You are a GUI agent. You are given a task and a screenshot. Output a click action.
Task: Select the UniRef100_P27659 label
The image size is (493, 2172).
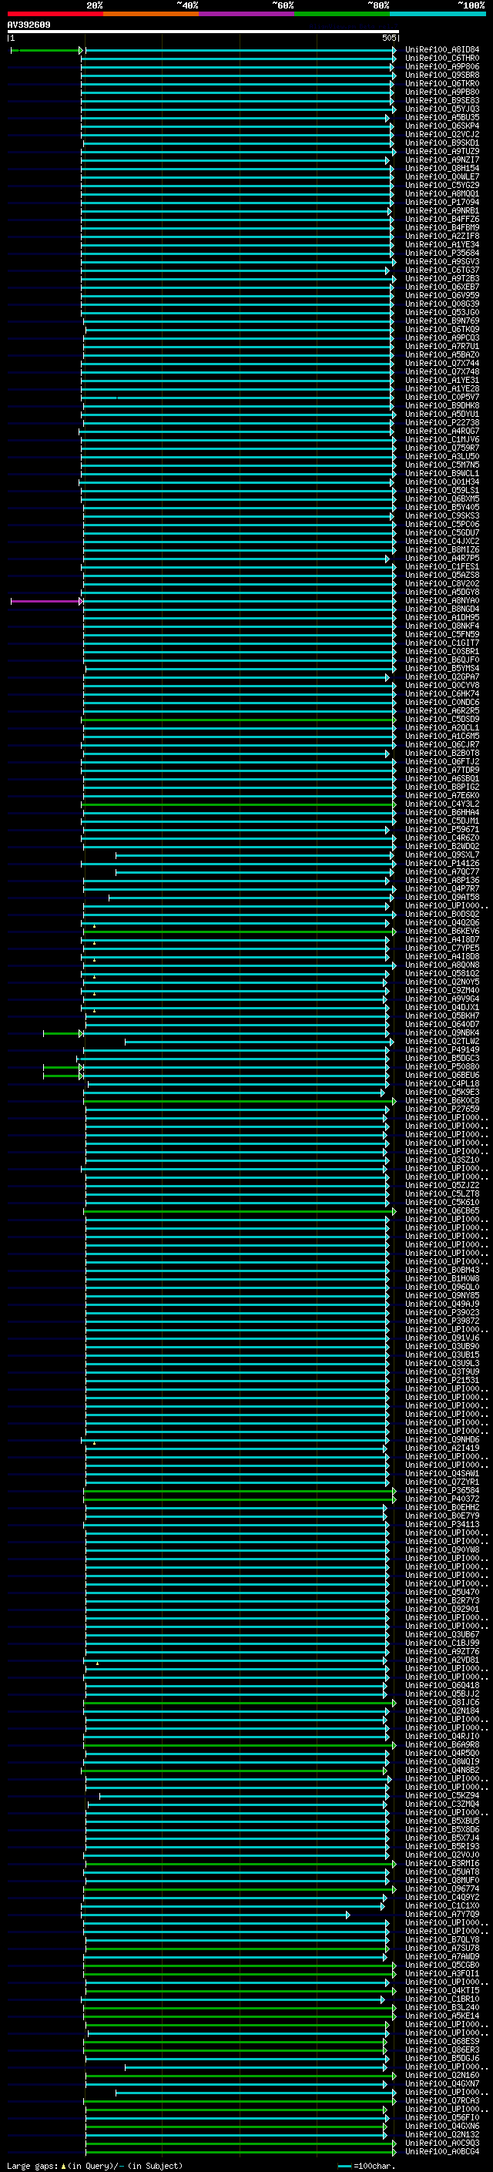[442, 1109]
